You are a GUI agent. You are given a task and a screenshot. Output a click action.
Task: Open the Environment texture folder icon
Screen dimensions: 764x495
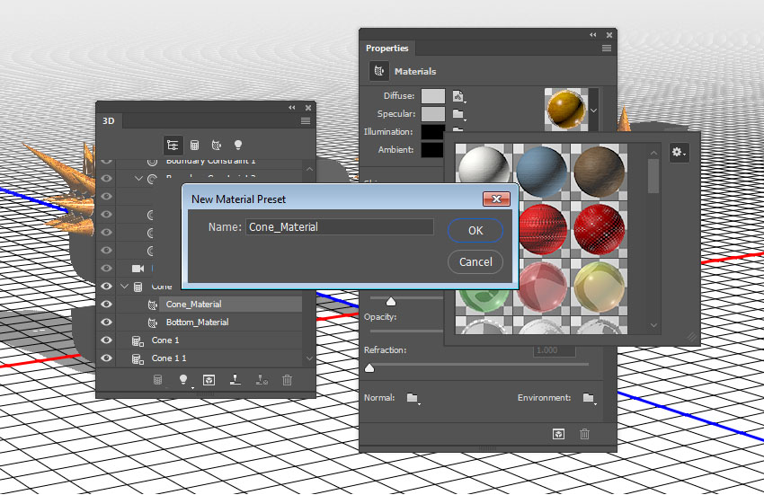point(589,398)
